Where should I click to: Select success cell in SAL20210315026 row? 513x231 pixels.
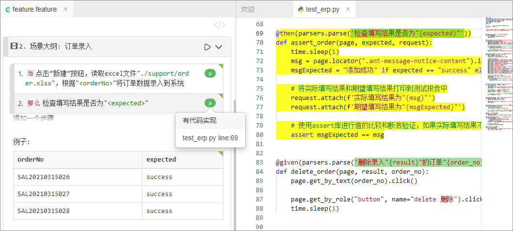[x=183, y=177]
